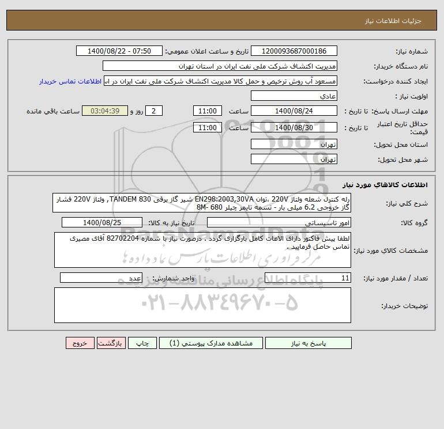Click the unit field showing عدد
This screenshot has height=429, width=444.
click(101, 278)
